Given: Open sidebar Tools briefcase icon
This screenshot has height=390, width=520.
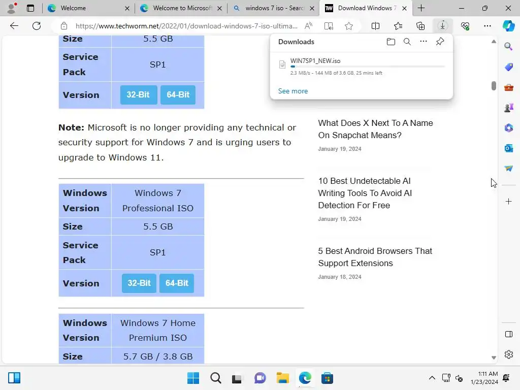Looking at the screenshot, I should [508, 87].
